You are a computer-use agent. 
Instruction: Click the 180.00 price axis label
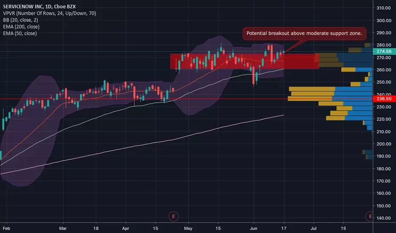384,169
